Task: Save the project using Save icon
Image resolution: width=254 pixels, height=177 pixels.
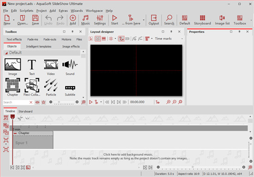Action: 35,20
